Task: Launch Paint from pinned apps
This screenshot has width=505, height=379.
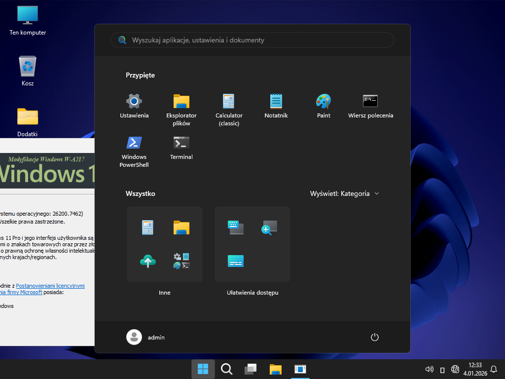Action: tap(324, 106)
